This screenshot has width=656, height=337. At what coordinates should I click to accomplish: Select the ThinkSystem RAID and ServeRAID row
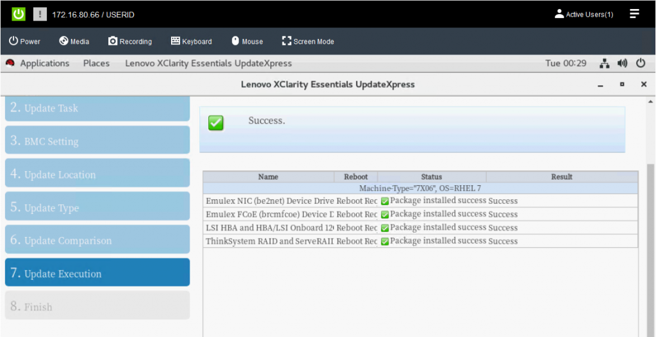tap(420, 241)
